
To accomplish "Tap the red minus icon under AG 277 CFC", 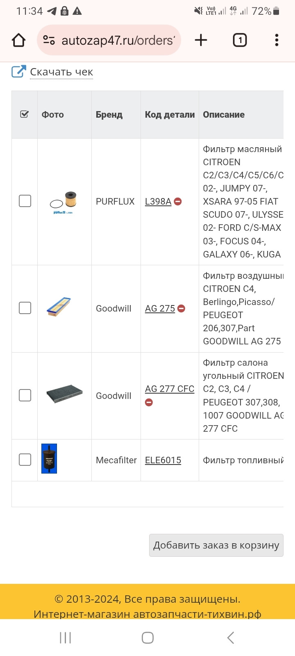I will pos(149,402).
